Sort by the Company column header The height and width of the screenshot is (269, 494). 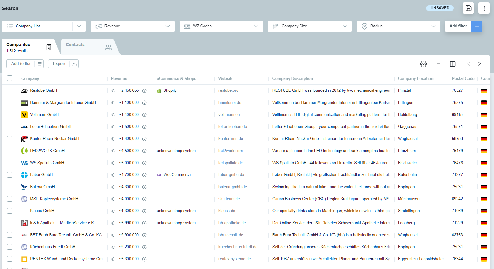click(x=30, y=79)
